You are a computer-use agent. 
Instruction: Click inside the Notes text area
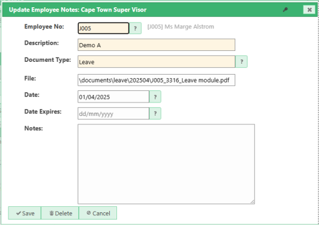166,164
